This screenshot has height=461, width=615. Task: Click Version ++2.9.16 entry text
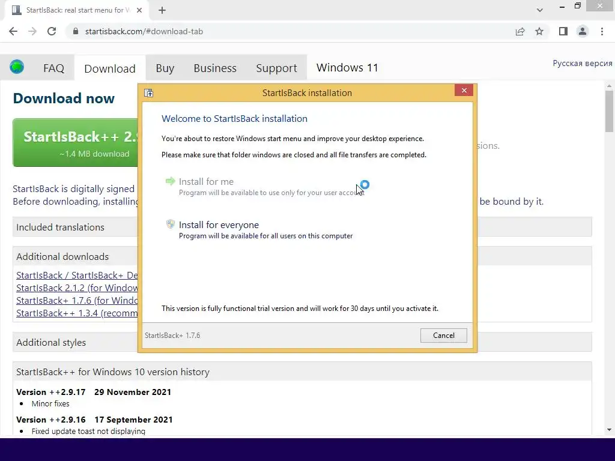[x=94, y=420]
